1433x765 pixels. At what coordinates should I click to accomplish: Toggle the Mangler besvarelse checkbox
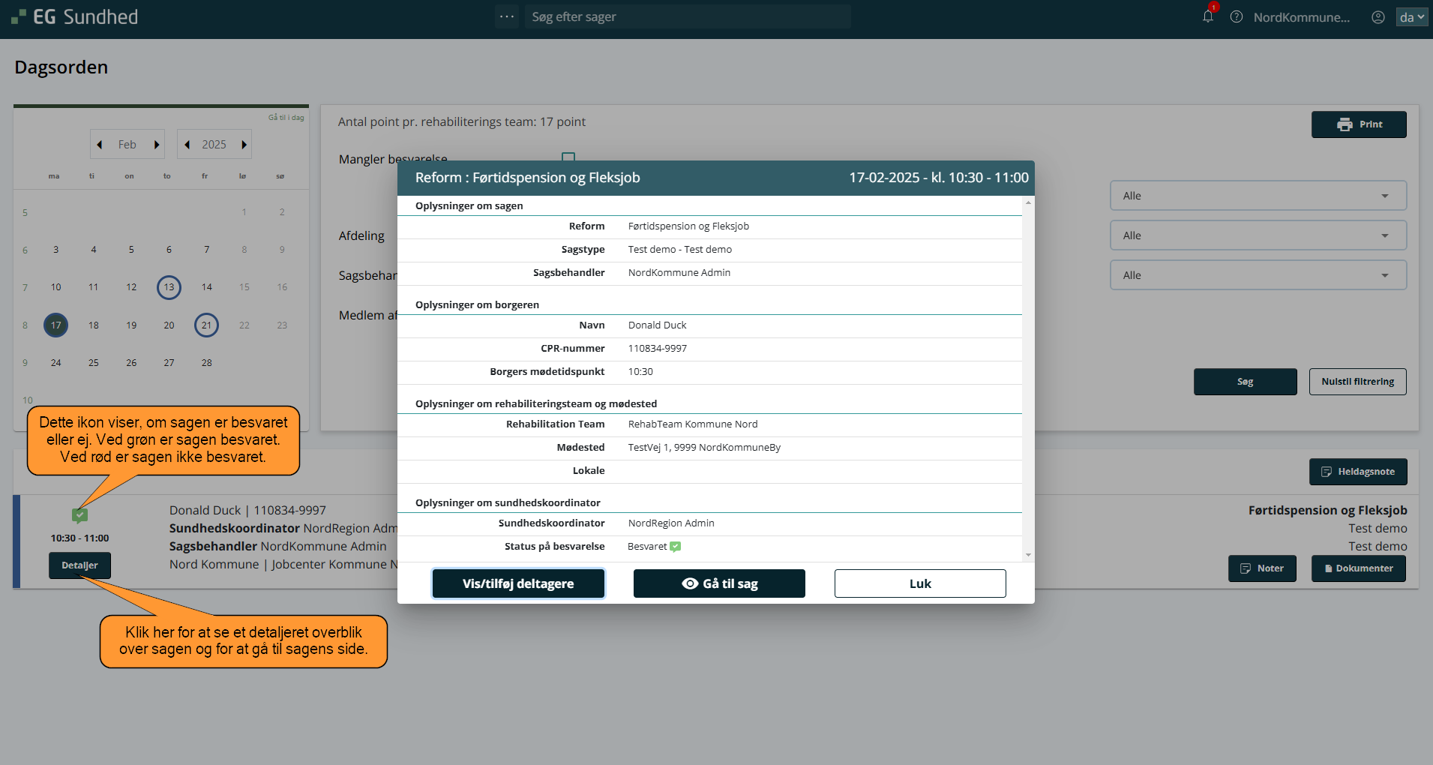(568, 157)
